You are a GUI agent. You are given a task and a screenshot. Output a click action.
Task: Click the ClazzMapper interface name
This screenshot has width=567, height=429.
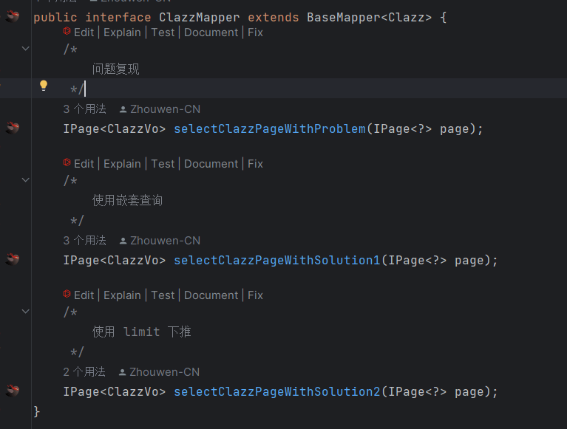coord(200,17)
